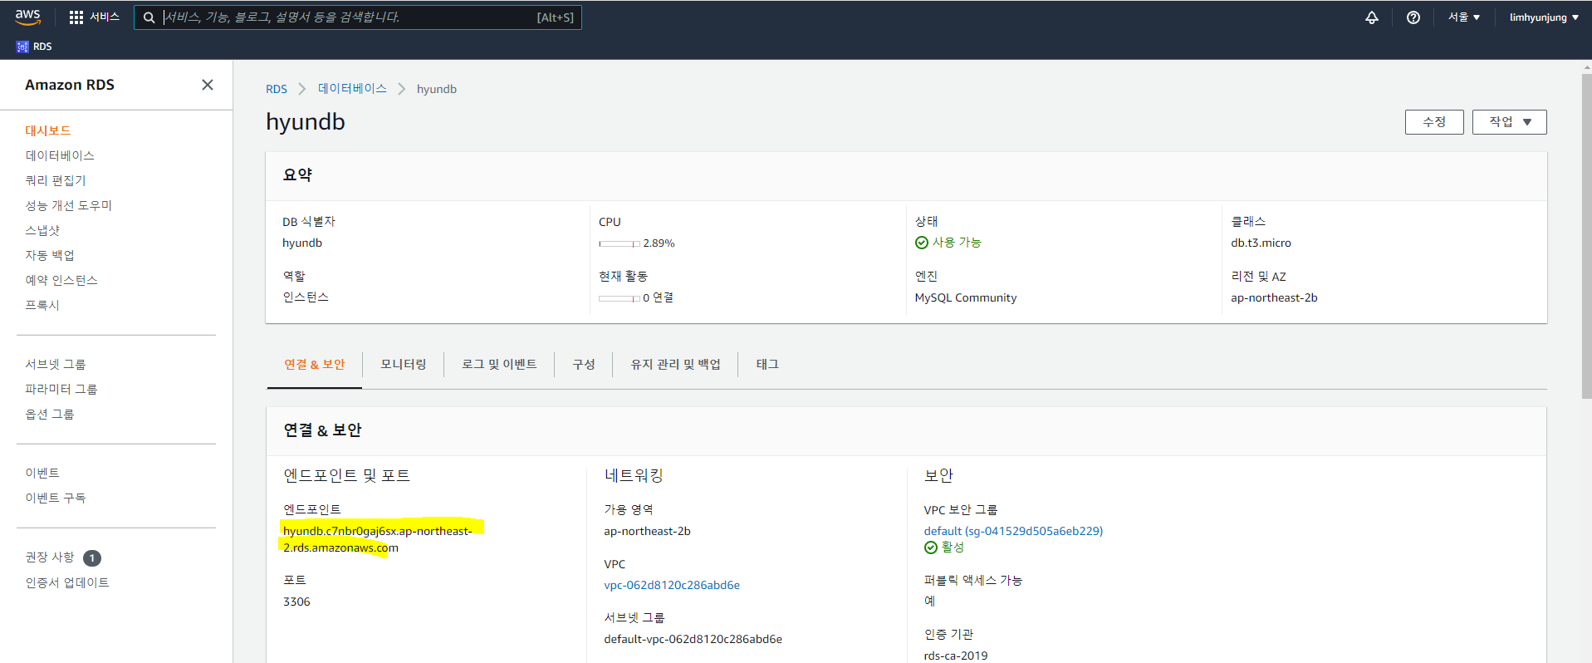Click the port value 3306
The height and width of the screenshot is (663, 1592).
click(x=296, y=602)
